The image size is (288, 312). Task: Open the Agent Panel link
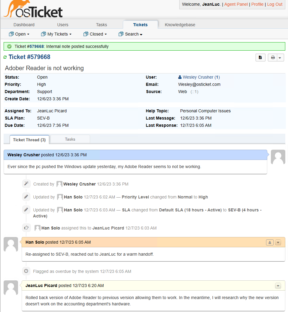point(236,4)
